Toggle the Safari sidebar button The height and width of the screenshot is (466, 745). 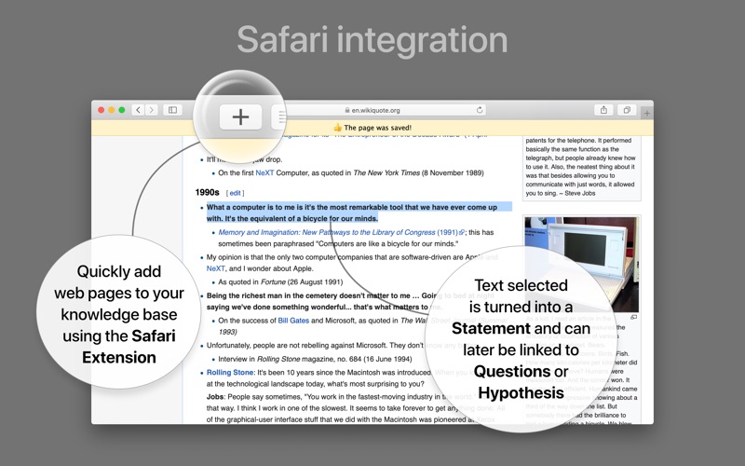pos(172,110)
